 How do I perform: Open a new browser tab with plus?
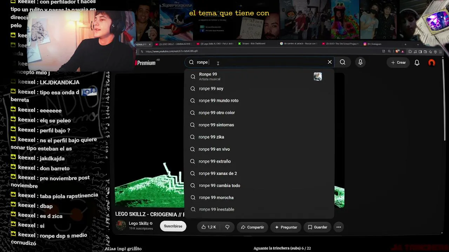pos(406,44)
